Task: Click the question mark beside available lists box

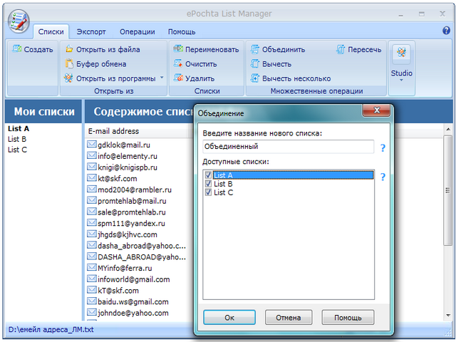Action: click(x=383, y=177)
